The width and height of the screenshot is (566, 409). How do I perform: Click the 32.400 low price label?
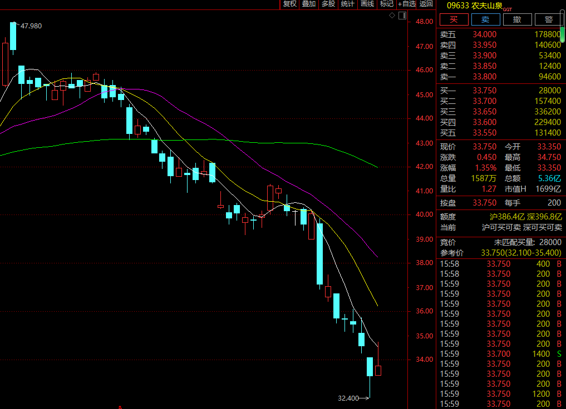point(348,398)
